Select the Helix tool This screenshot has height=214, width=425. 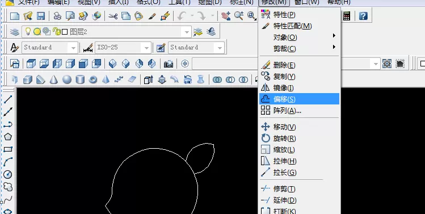tap(119, 79)
